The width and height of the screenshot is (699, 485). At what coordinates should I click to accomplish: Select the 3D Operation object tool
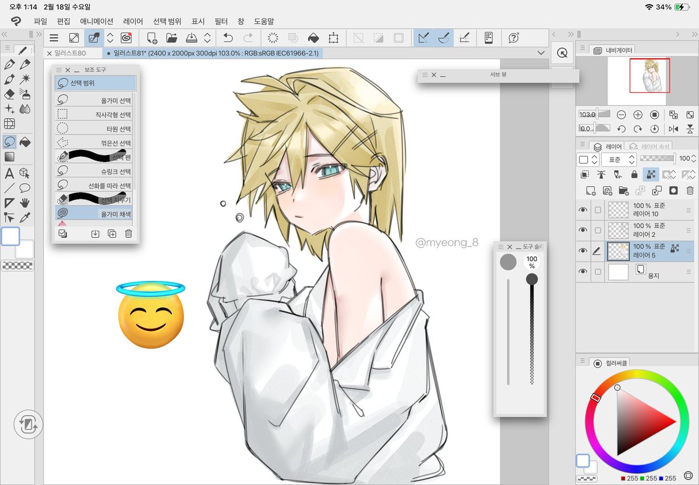(24, 173)
